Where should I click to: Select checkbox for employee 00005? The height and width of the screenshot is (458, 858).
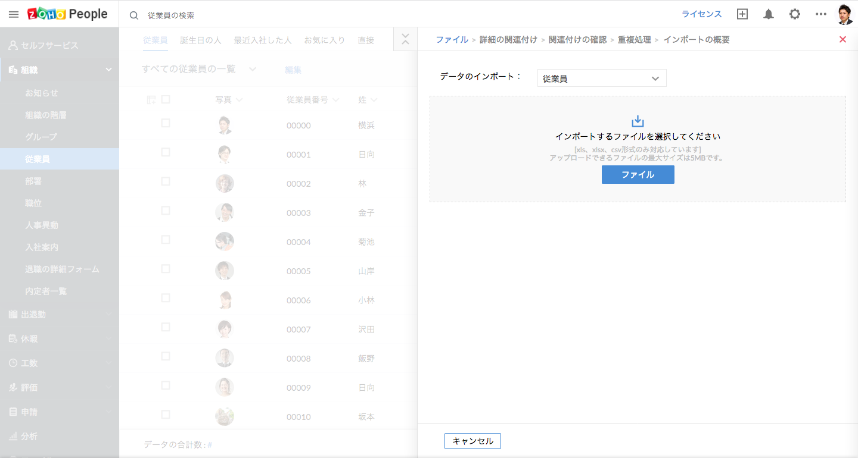(166, 269)
